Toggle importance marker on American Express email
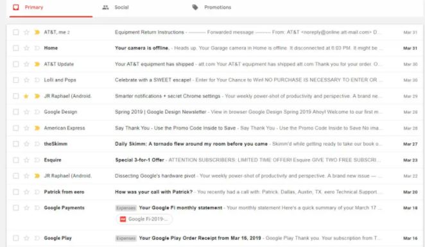The image size is (425, 247). (37, 128)
